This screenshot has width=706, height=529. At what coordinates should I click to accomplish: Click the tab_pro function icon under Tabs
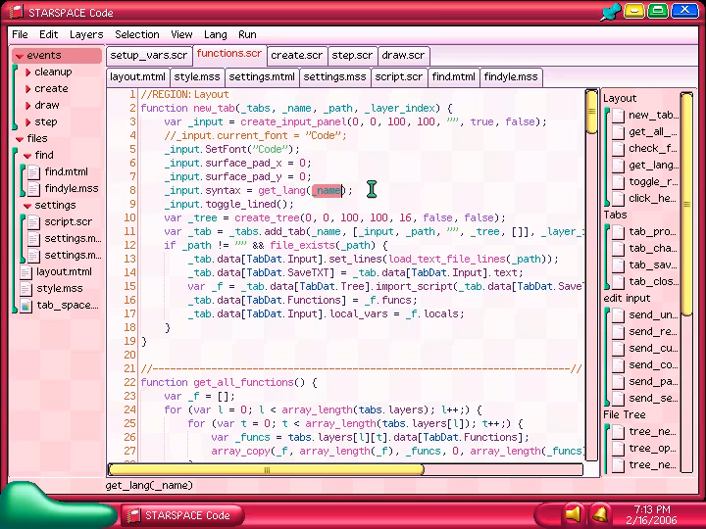pos(618,232)
